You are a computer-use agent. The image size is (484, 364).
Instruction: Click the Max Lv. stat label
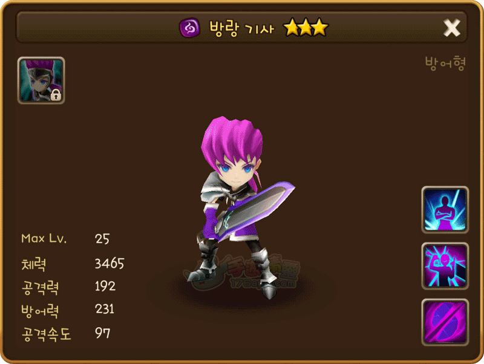[44, 238]
